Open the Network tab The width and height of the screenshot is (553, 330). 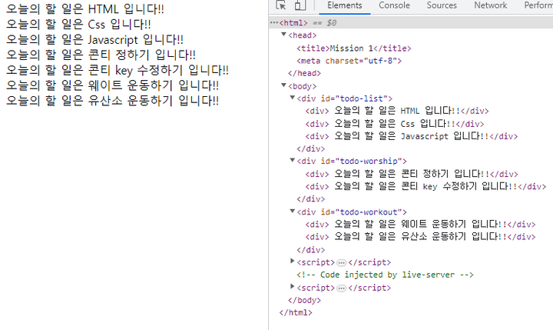[x=490, y=5]
